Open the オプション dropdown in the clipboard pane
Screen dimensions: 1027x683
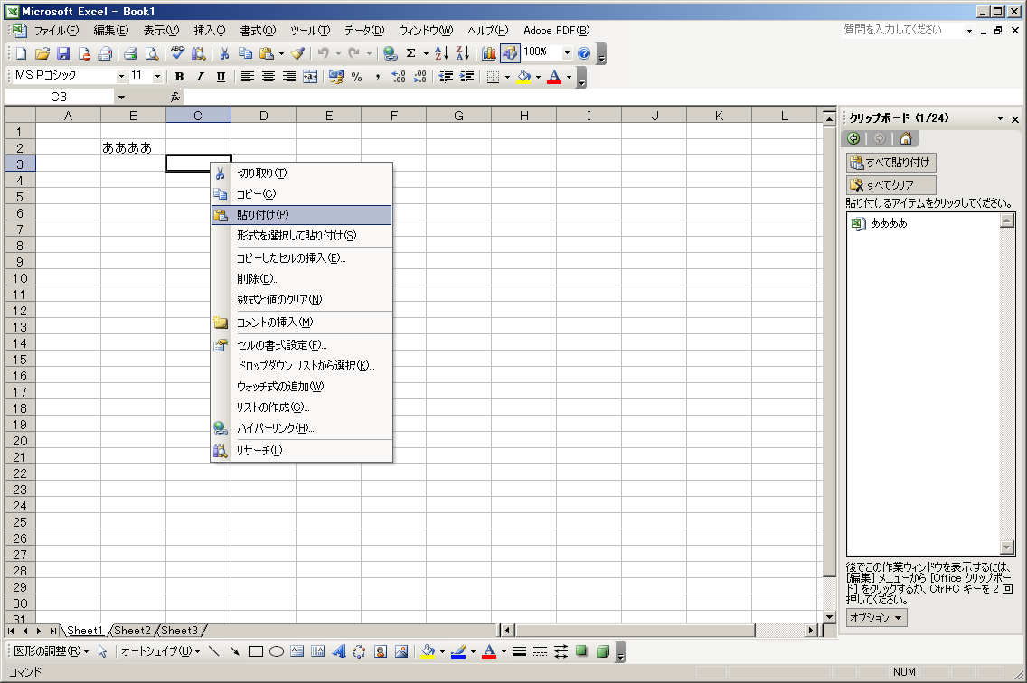point(876,618)
